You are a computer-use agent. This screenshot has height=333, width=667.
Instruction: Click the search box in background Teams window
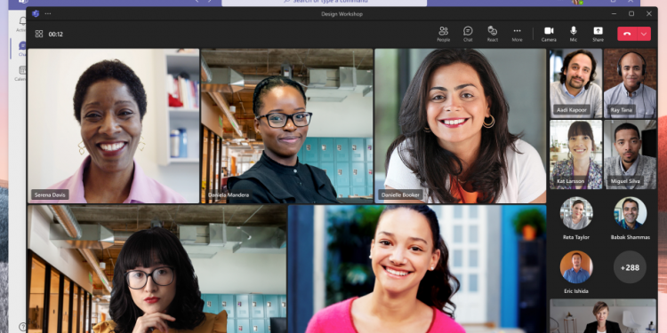tap(324, 3)
